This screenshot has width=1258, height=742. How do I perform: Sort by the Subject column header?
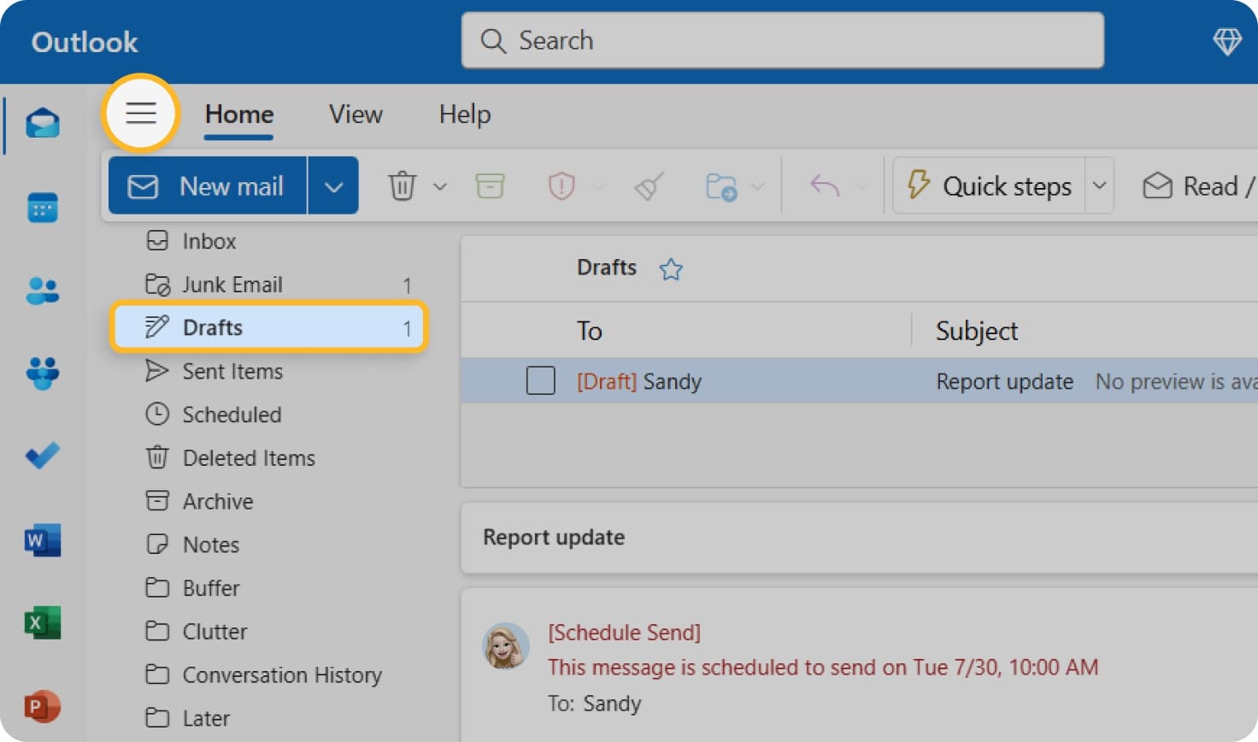pyautogui.click(x=977, y=331)
